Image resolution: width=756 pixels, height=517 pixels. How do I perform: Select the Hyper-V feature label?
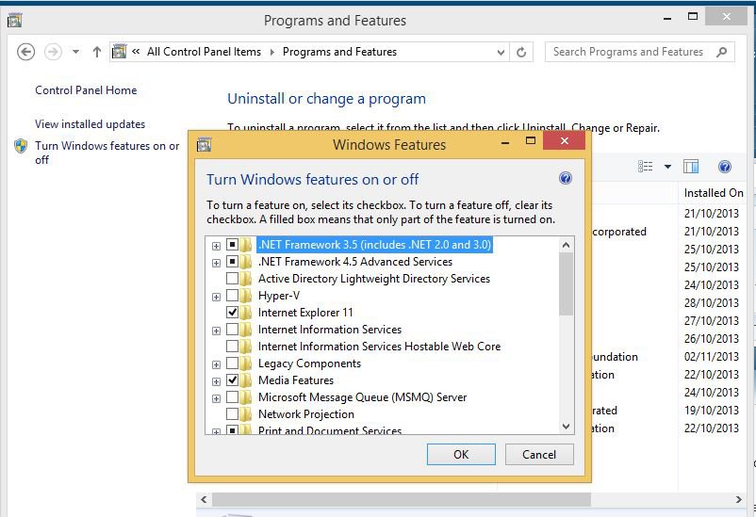pos(279,296)
